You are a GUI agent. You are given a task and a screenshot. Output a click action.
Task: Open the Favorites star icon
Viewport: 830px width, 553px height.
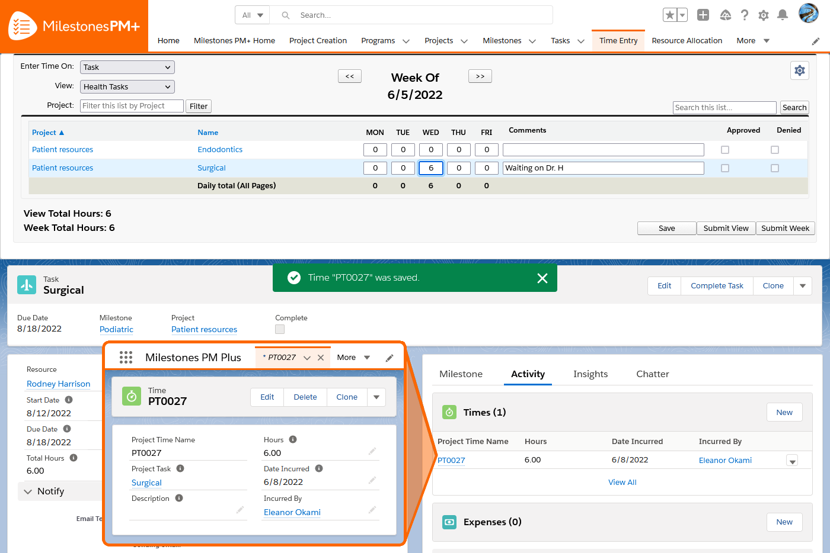click(670, 15)
